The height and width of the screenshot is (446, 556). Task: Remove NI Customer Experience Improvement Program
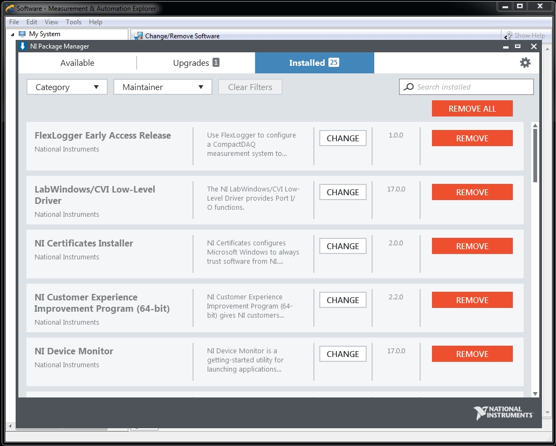[472, 300]
